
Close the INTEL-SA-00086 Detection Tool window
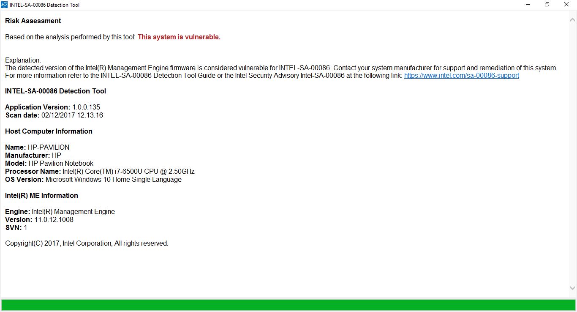click(x=566, y=5)
